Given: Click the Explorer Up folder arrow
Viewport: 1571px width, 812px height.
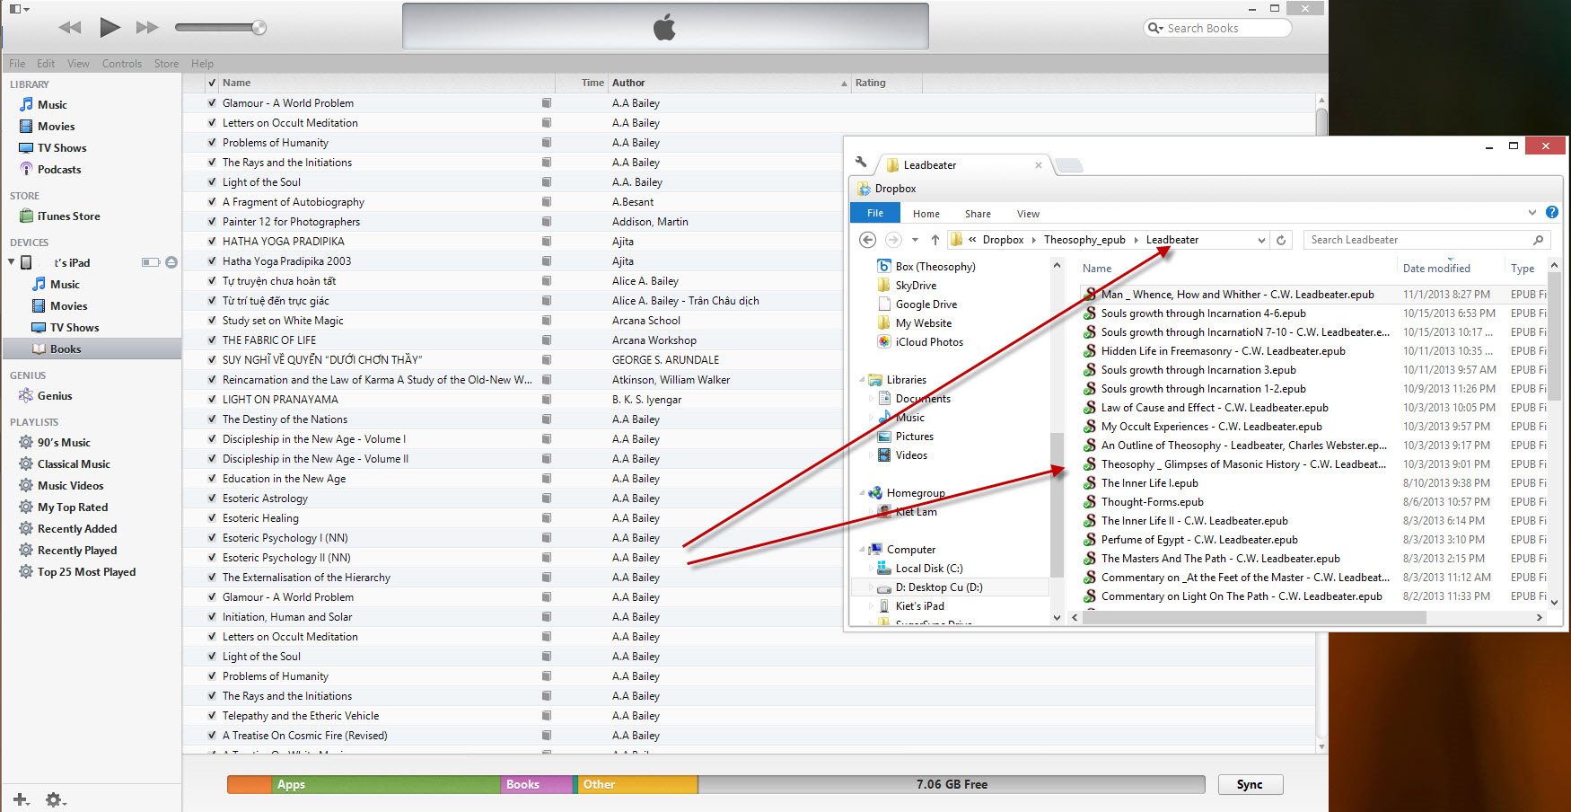Looking at the screenshot, I should (935, 240).
